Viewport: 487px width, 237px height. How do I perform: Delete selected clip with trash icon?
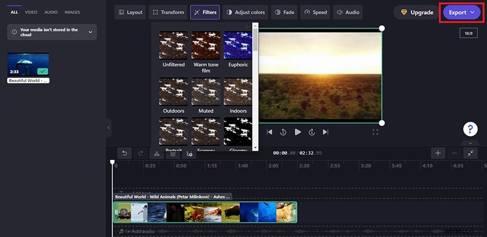[173, 154]
